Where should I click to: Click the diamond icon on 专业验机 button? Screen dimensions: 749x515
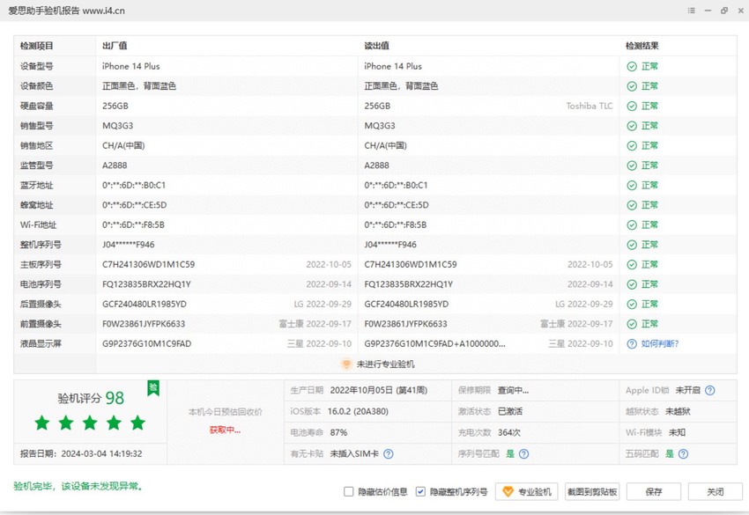pyautogui.click(x=508, y=491)
